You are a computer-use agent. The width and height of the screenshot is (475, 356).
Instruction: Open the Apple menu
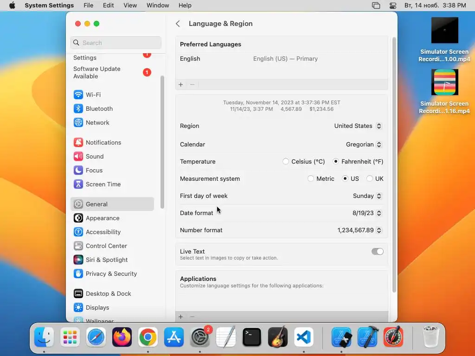click(x=12, y=6)
